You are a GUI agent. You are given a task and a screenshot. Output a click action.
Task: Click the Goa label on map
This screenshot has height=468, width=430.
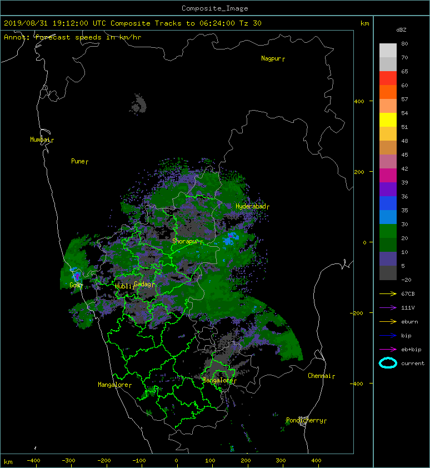[x=75, y=285]
